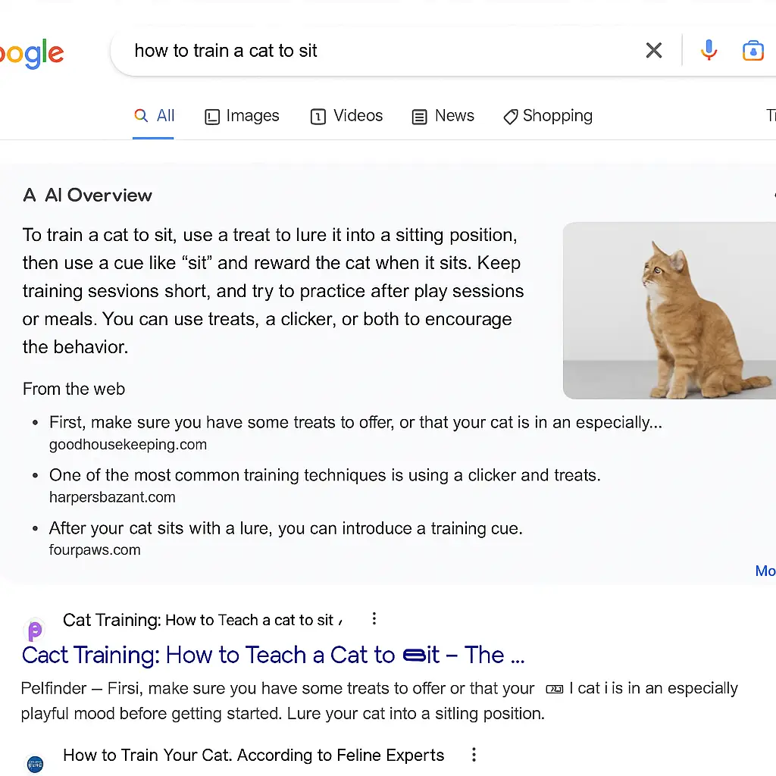Expand AI Overview with More link

(765, 571)
